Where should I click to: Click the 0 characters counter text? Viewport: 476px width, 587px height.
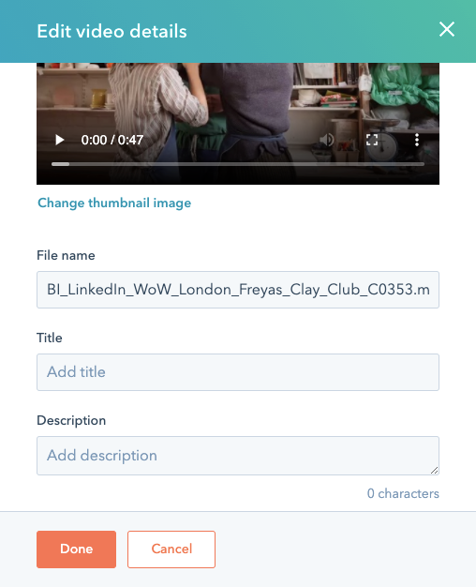coord(403,493)
